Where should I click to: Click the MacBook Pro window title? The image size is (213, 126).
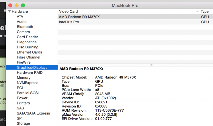click(125, 5)
